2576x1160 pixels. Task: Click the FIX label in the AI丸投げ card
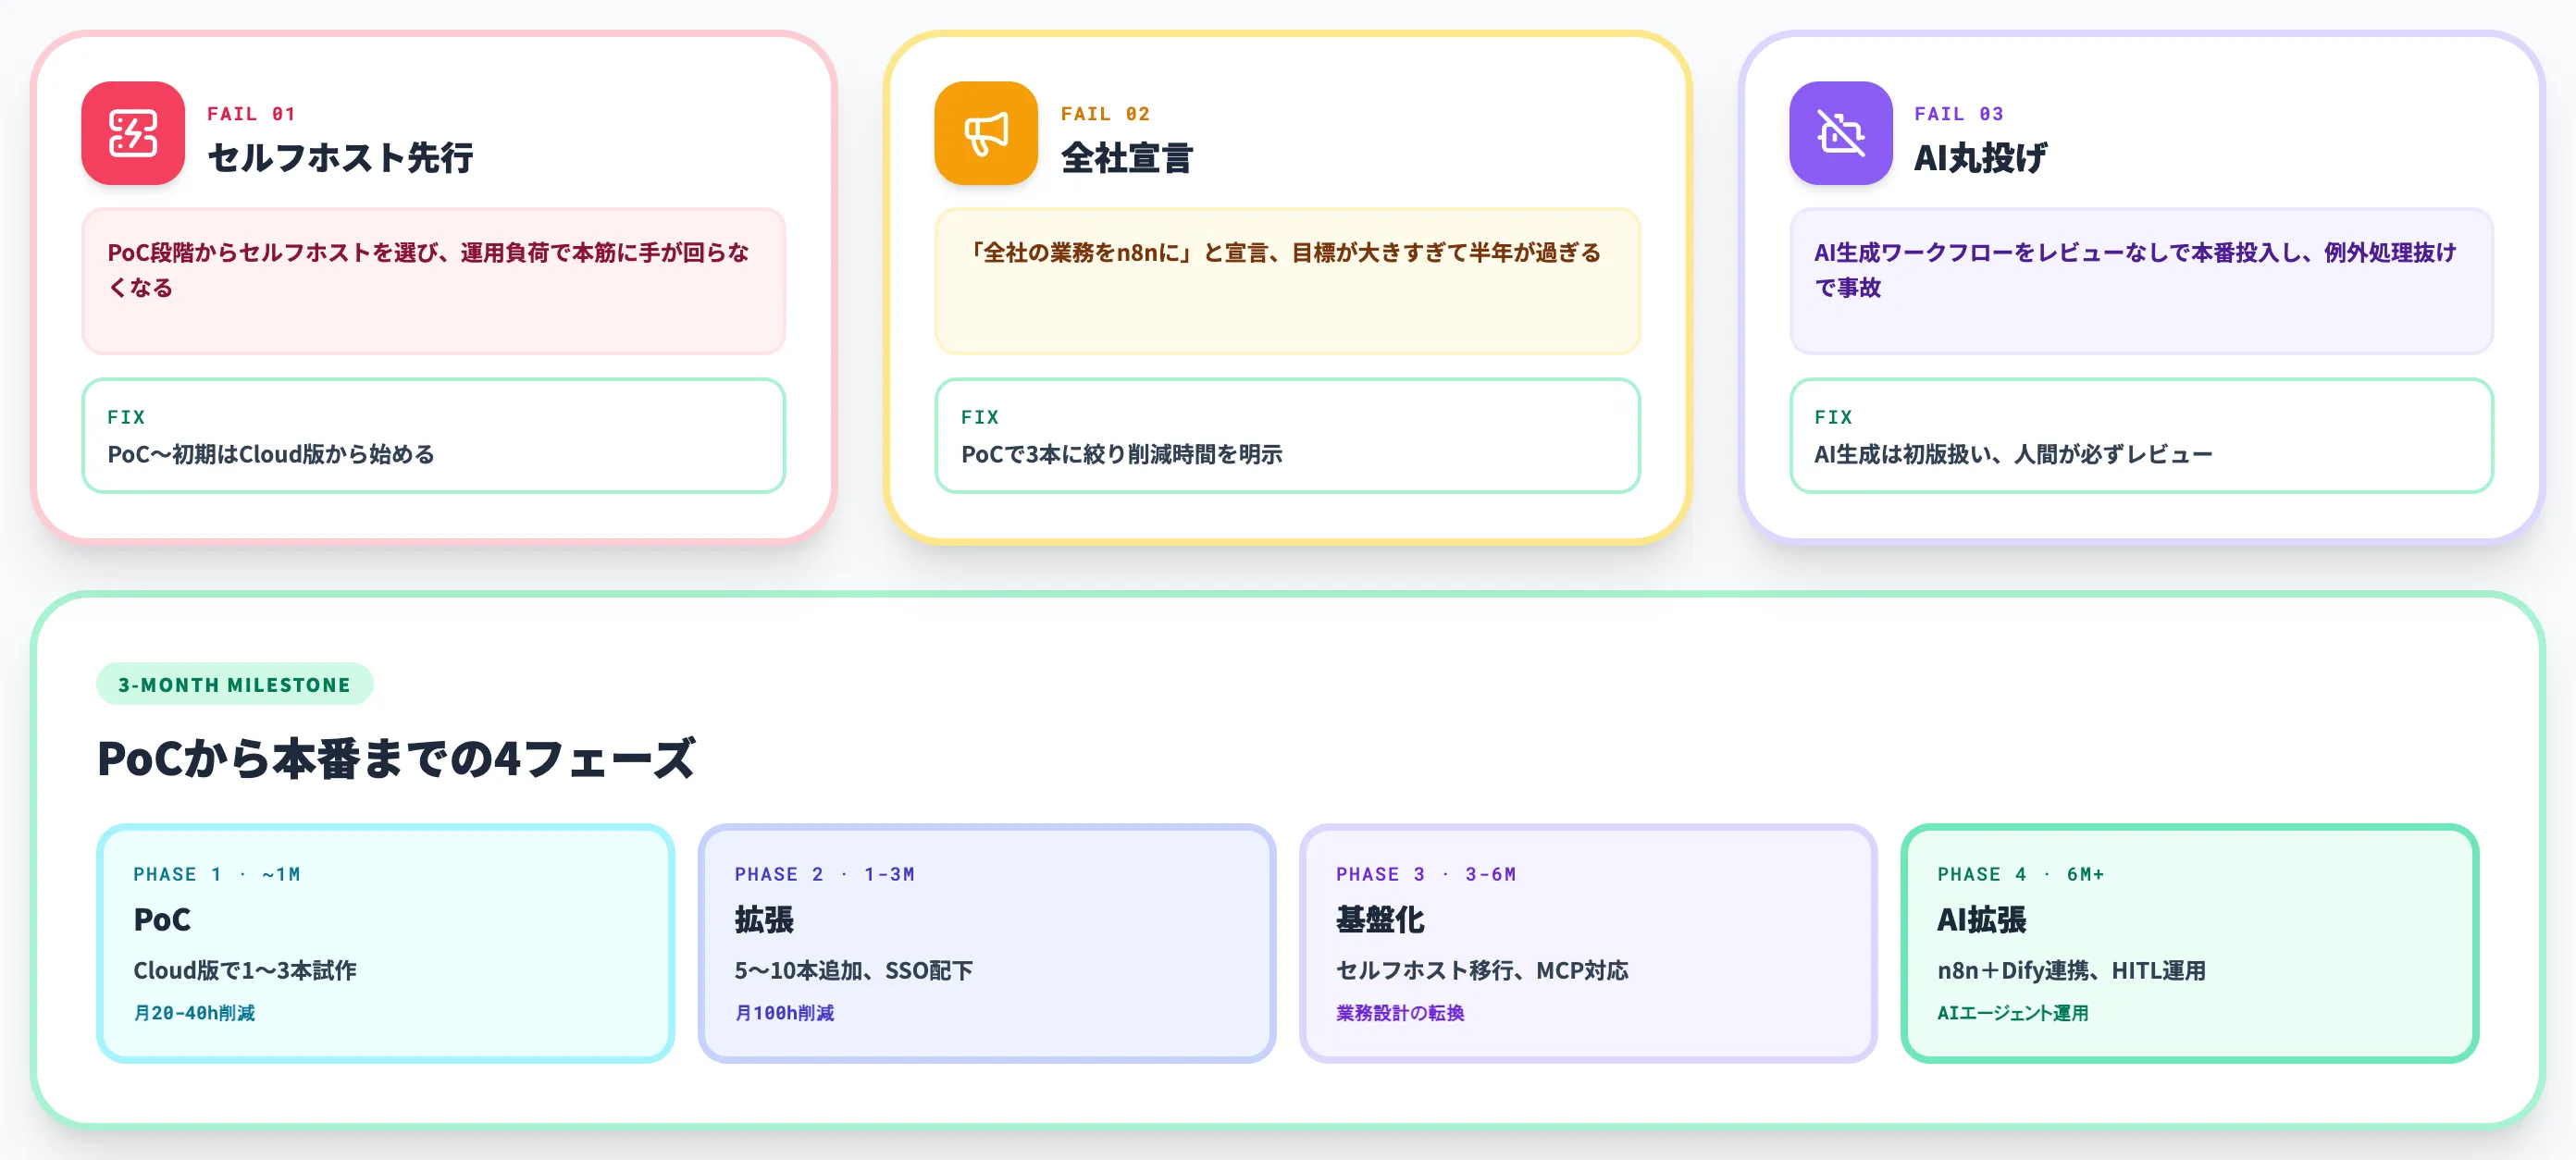pyautogui.click(x=1834, y=417)
